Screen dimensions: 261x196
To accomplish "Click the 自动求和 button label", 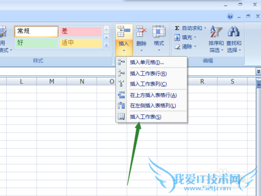I will tap(192, 28).
